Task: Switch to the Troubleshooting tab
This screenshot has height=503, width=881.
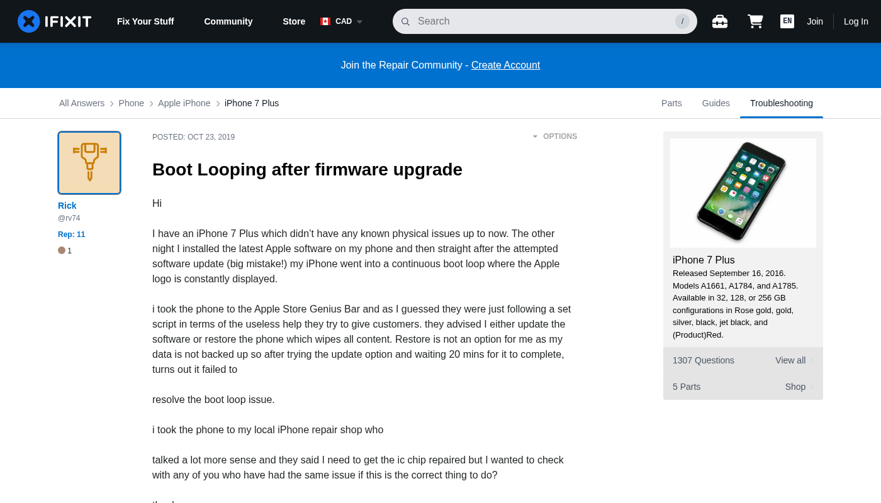Action: tap(781, 103)
